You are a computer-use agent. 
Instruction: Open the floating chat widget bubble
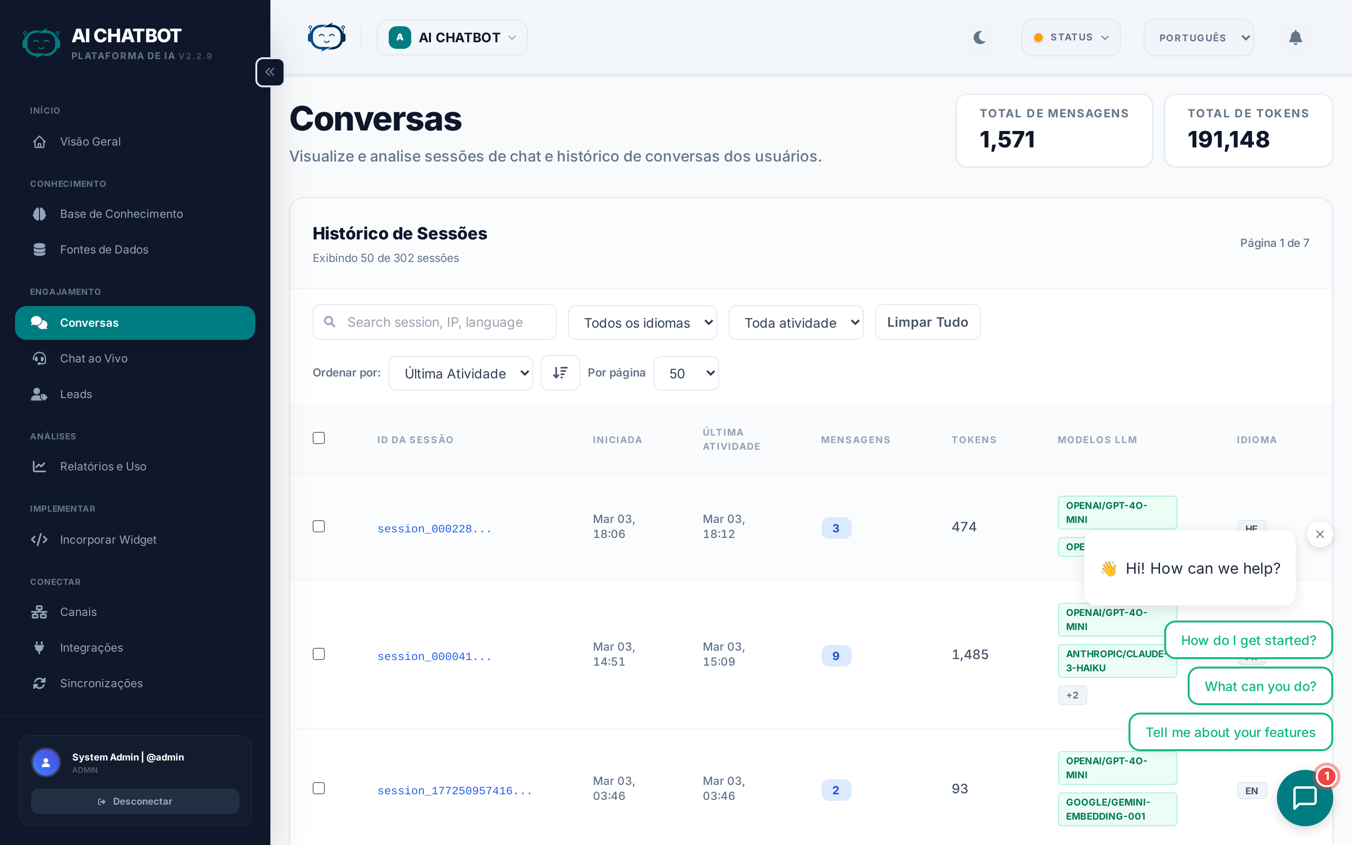(1304, 798)
